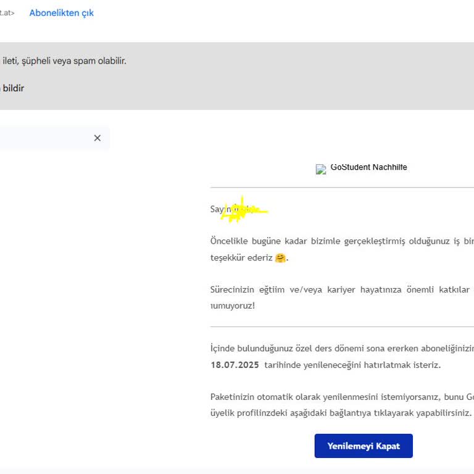Click the date 18.07.2025
This screenshot has height=474, width=474.
click(235, 365)
